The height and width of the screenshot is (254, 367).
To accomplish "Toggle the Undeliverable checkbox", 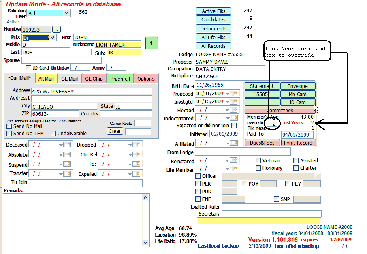I will pos(53,134).
